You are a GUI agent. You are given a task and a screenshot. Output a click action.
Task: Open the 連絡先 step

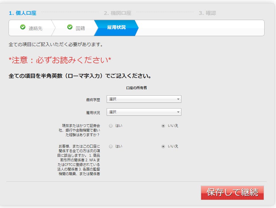[x=35, y=28]
